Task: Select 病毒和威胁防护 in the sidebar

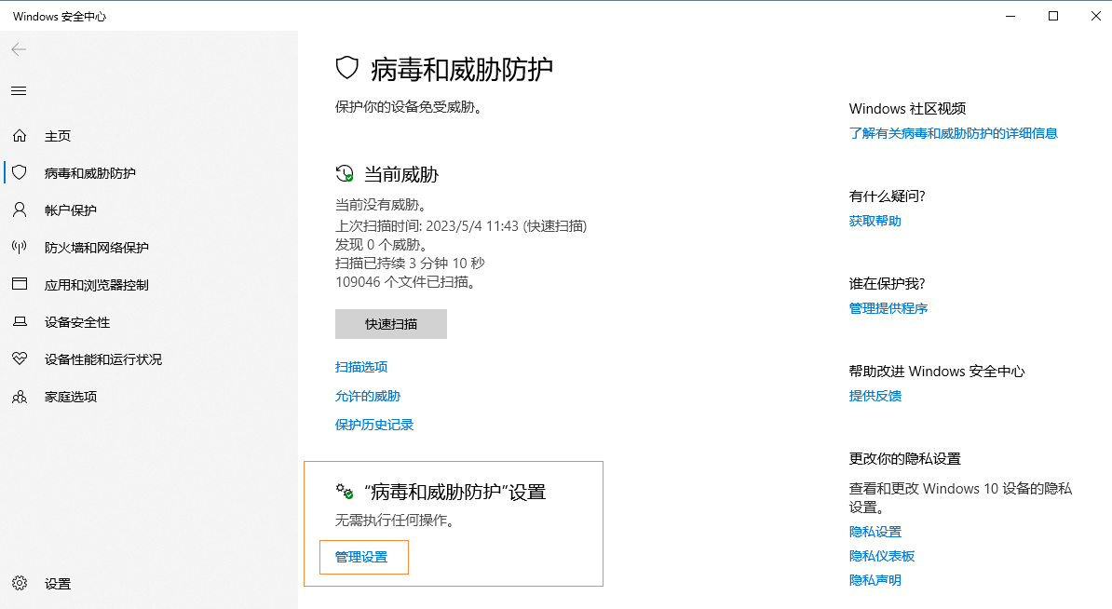Action: pyautogui.click(x=90, y=174)
